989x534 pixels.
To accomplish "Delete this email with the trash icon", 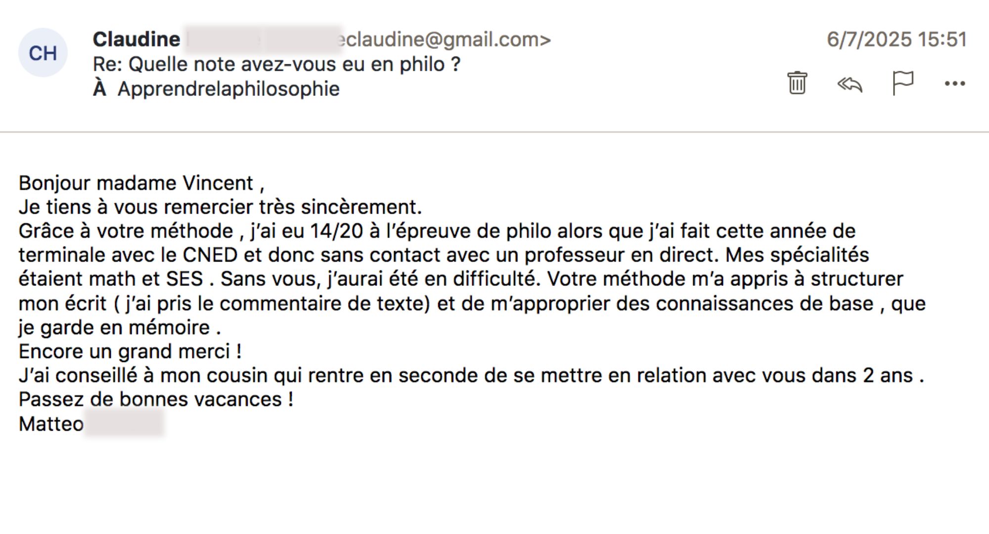I will pyautogui.click(x=797, y=83).
